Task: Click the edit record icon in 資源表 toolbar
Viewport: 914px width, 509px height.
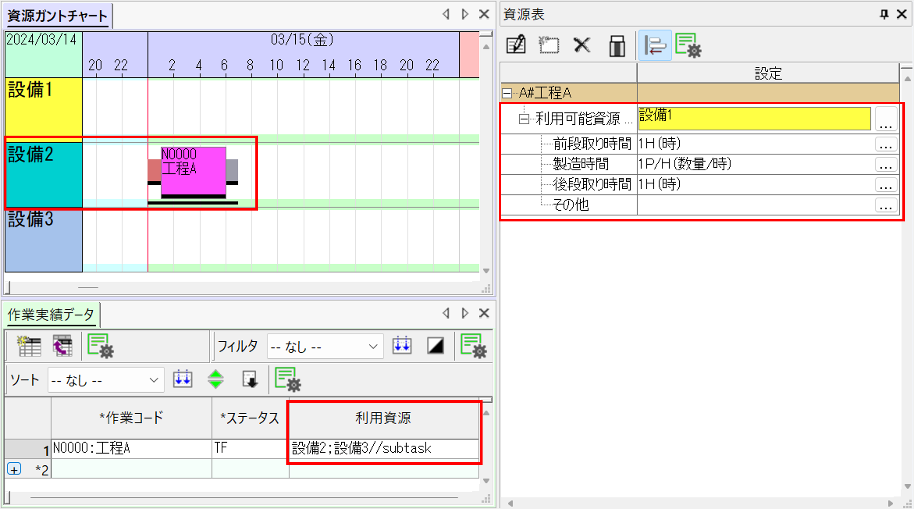Action: 516,45
